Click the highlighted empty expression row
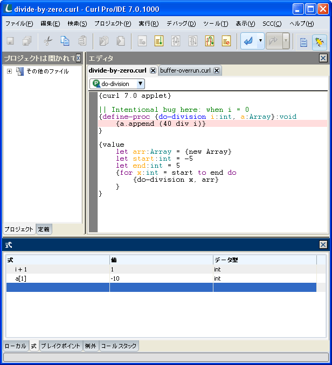 pos(161,287)
